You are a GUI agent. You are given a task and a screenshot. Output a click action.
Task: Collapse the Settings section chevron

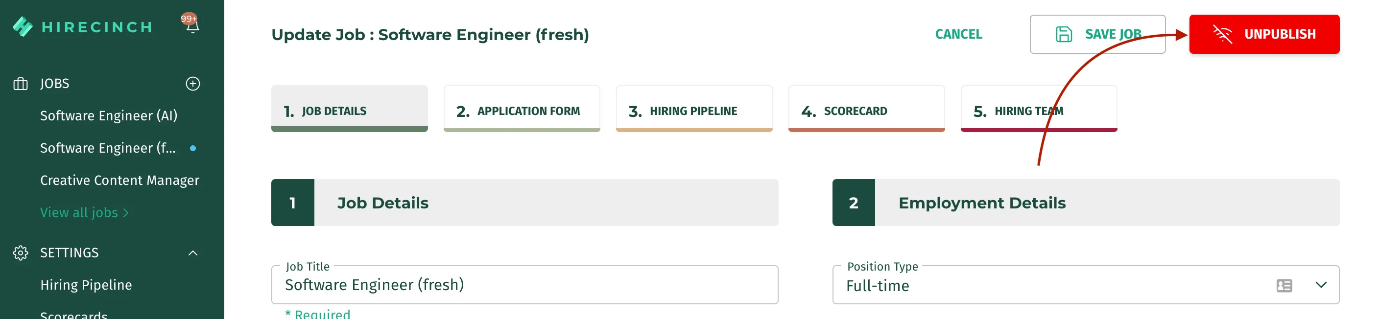pos(193,252)
